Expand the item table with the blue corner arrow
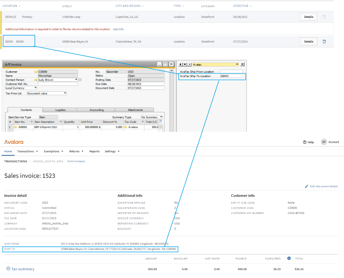This screenshot has height=278, width=344. (x=160, y=122)
